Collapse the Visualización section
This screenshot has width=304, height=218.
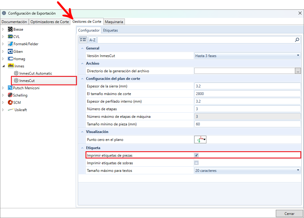pos(82,132)
